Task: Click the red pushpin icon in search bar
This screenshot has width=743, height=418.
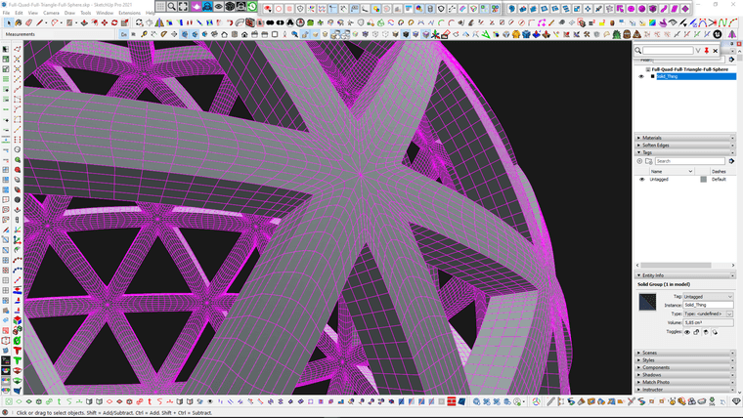Action: pyautogui.click(x=707, y=50)
